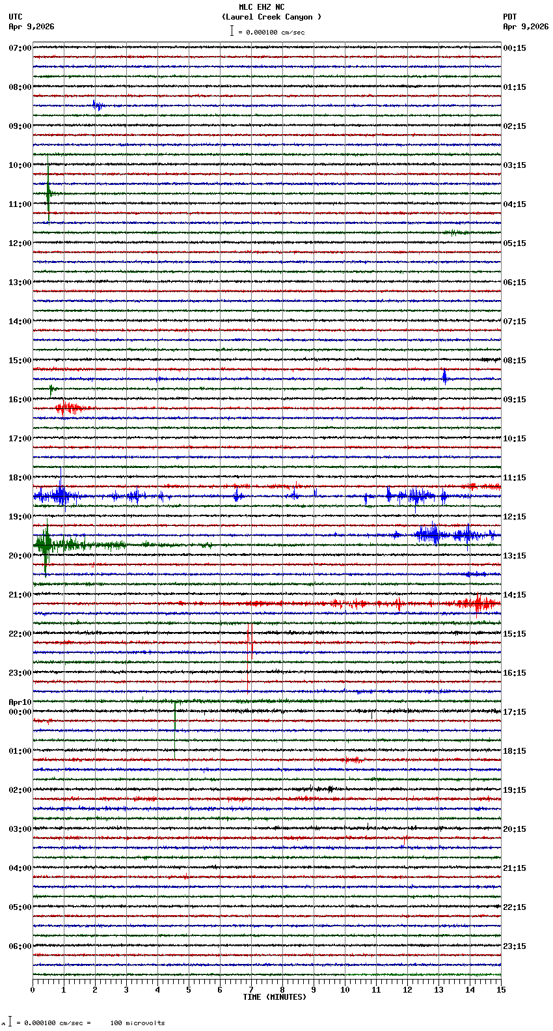
Task: Select the Apr 9,2026 date under PDT
Action: coord(526,27)
